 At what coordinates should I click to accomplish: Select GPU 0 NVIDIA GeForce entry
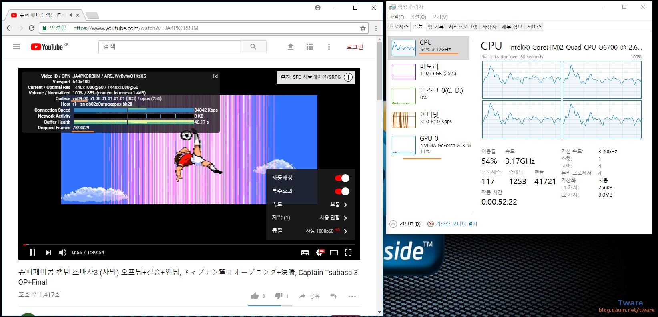[429, 145]
